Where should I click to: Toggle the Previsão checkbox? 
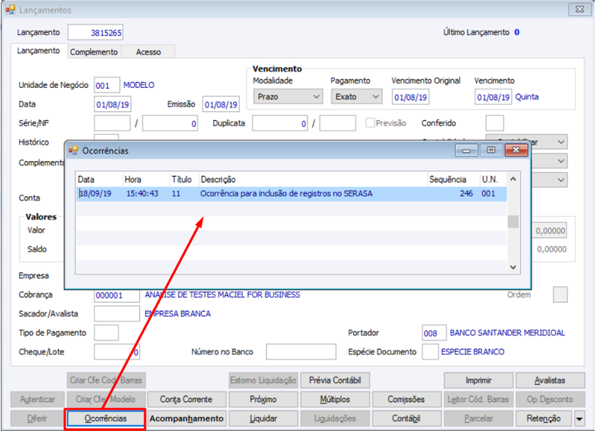[370, 123]
